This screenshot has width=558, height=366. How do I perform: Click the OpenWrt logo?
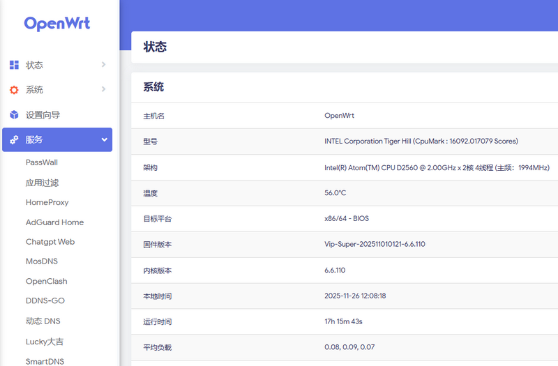pos(57,23)
